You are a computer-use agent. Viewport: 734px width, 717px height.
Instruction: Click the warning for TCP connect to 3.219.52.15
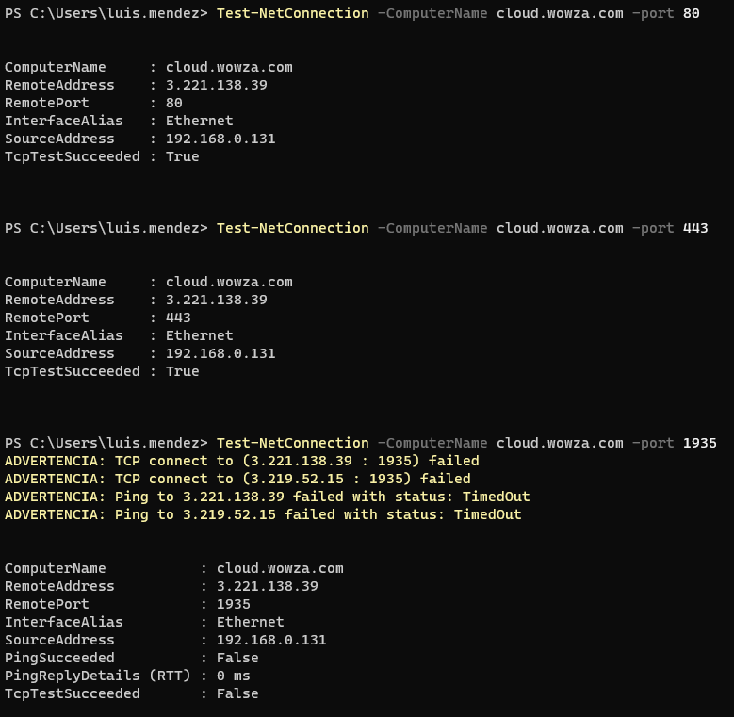pos(237,479)
